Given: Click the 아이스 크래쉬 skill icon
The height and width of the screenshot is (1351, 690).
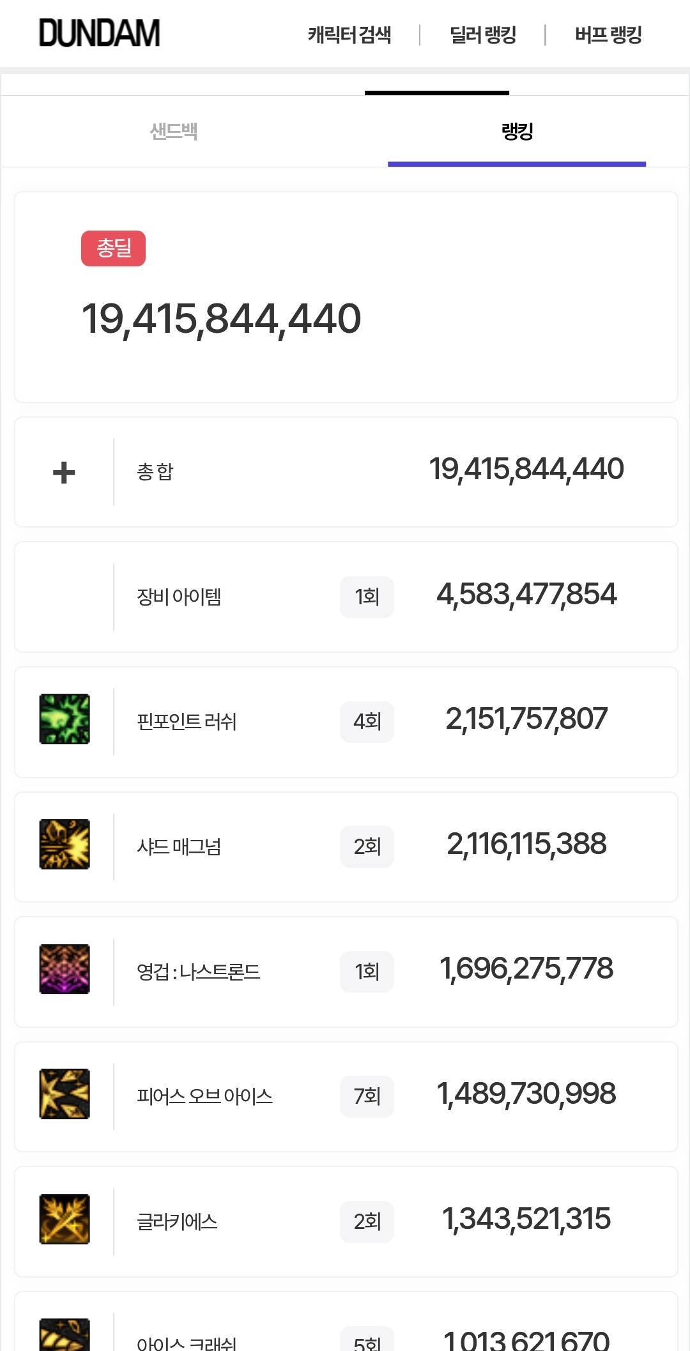Looking at the screenshot, I should pos(65,1335).
